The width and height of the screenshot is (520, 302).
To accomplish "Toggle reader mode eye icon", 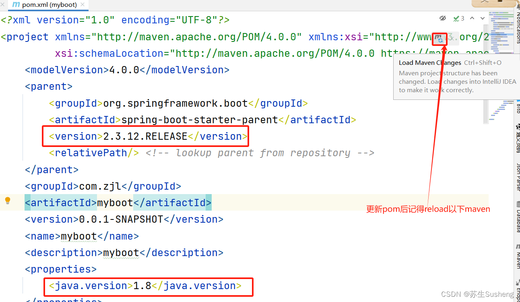I will (x=443, y=19).
